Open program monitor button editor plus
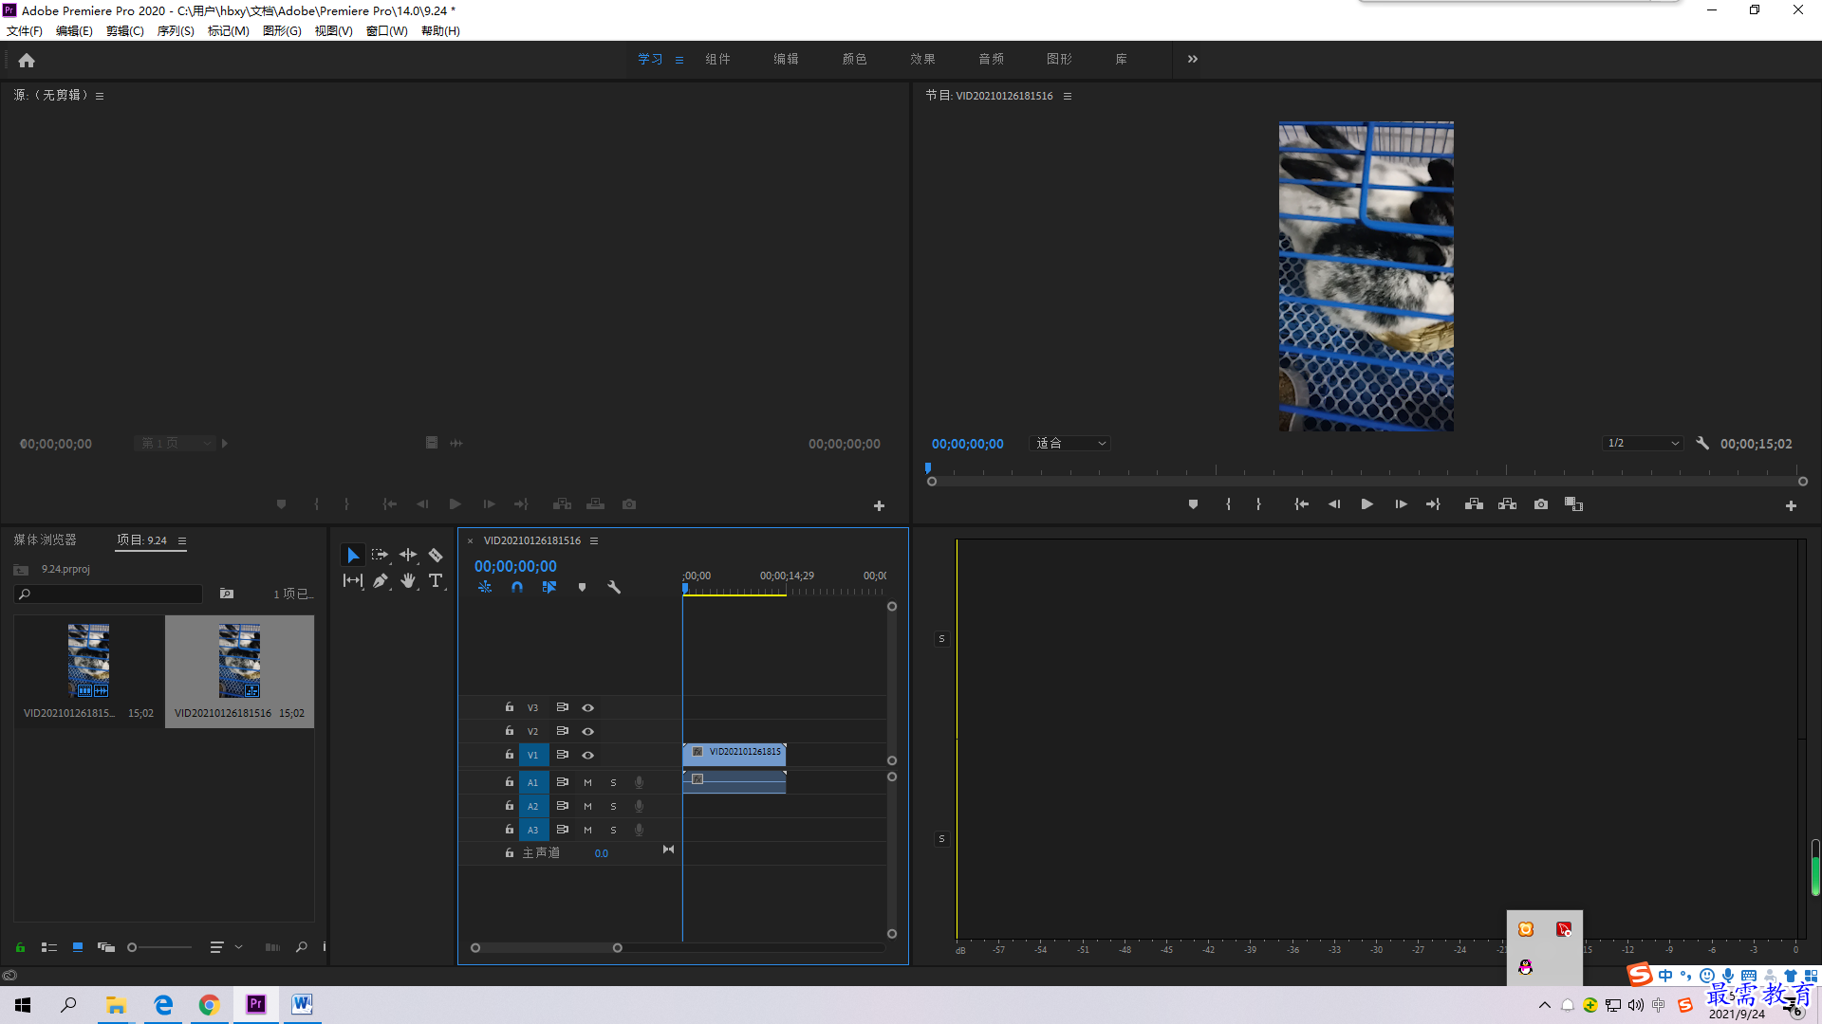 (1791, 506)
